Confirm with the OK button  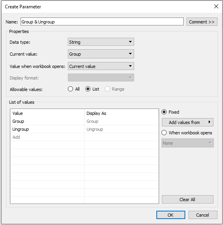(171, 215)
